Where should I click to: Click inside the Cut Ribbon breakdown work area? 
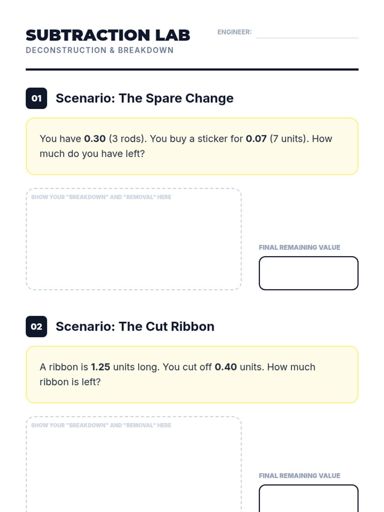coord(133,470)
